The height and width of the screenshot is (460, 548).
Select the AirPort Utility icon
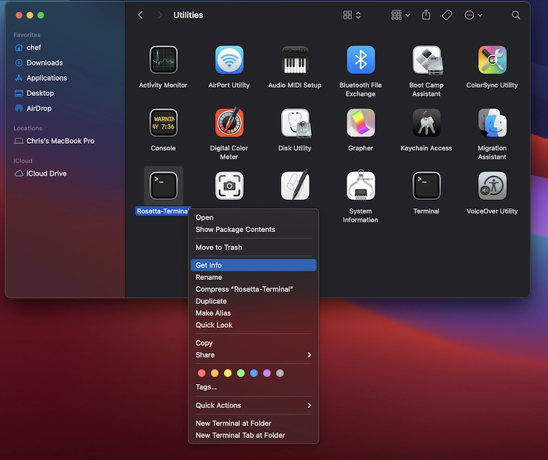(229, 60)
